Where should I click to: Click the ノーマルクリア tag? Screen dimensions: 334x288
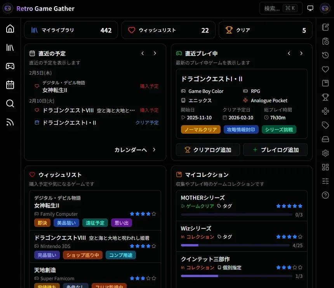[x=201, y=129]
